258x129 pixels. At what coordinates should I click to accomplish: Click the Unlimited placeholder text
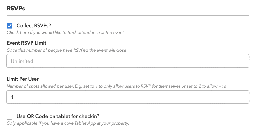22,61
